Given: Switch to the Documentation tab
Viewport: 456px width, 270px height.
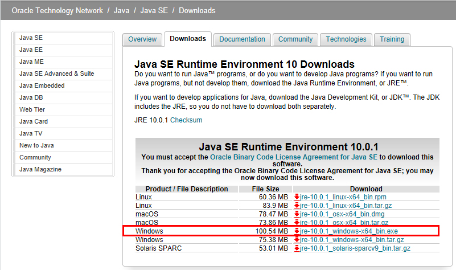Looking at the screenshot, I should (x=242, y=39).
